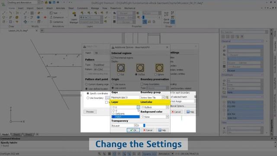Switch to the Hatch tab in Hatch/Fill
The width and height of the screenshot is (277, 156).
[x=88, y=53]
